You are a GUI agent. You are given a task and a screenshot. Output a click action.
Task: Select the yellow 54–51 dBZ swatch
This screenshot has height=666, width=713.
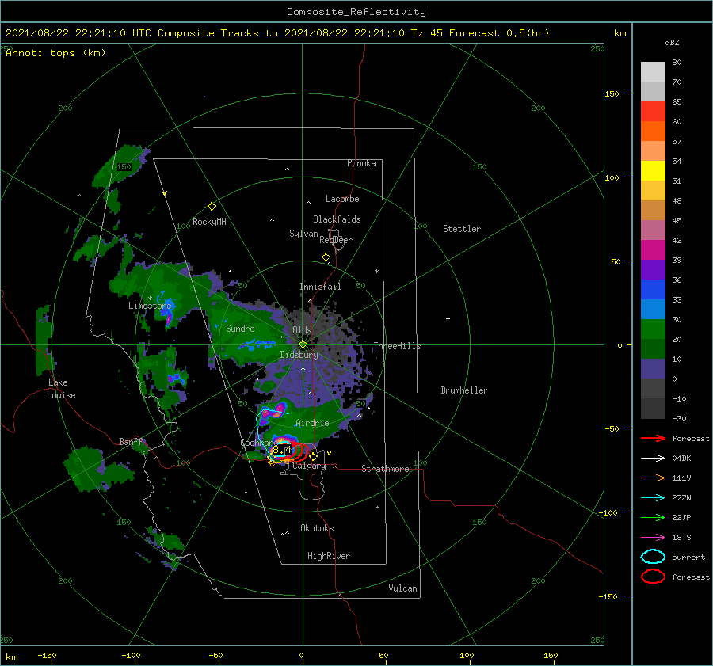pos(653,171)
